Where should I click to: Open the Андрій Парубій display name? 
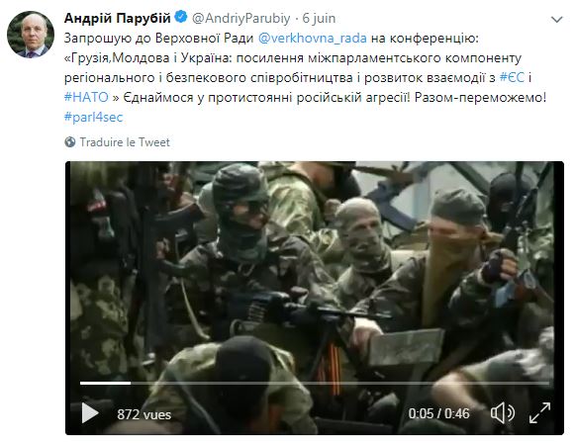(117, 18)
